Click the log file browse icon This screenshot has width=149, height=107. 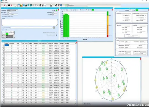pyautogui.click(x=54, y=28)
